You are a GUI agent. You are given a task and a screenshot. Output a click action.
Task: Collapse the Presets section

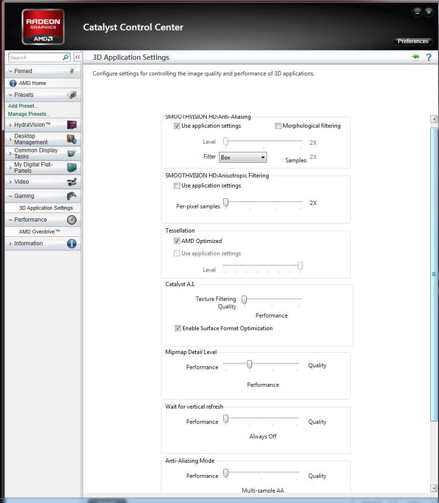coord(10,95)
